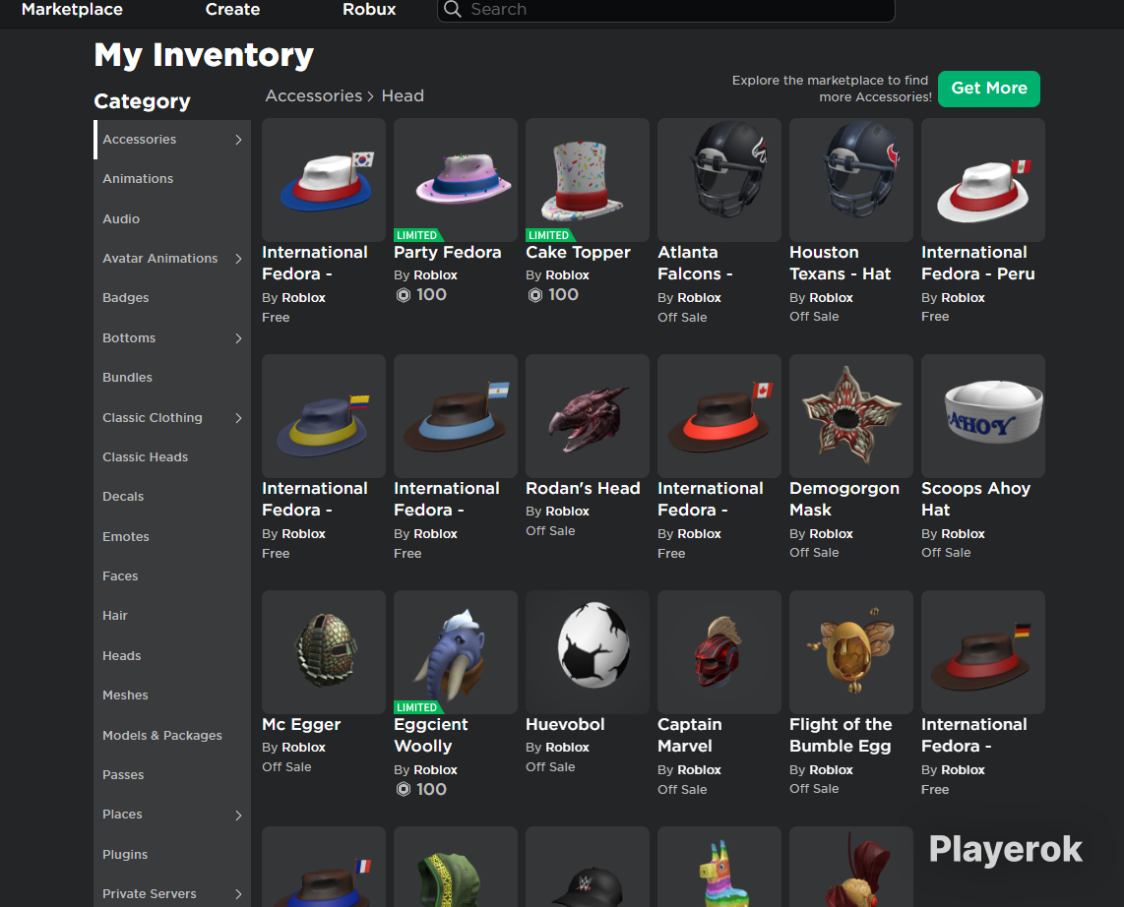Screen dimensions: 1124x907
Task: Open the Germany flag International Fedora image
Action: [x=983, y=652]
